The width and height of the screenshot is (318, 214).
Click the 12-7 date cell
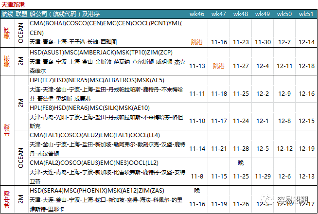tap(284, 42)
